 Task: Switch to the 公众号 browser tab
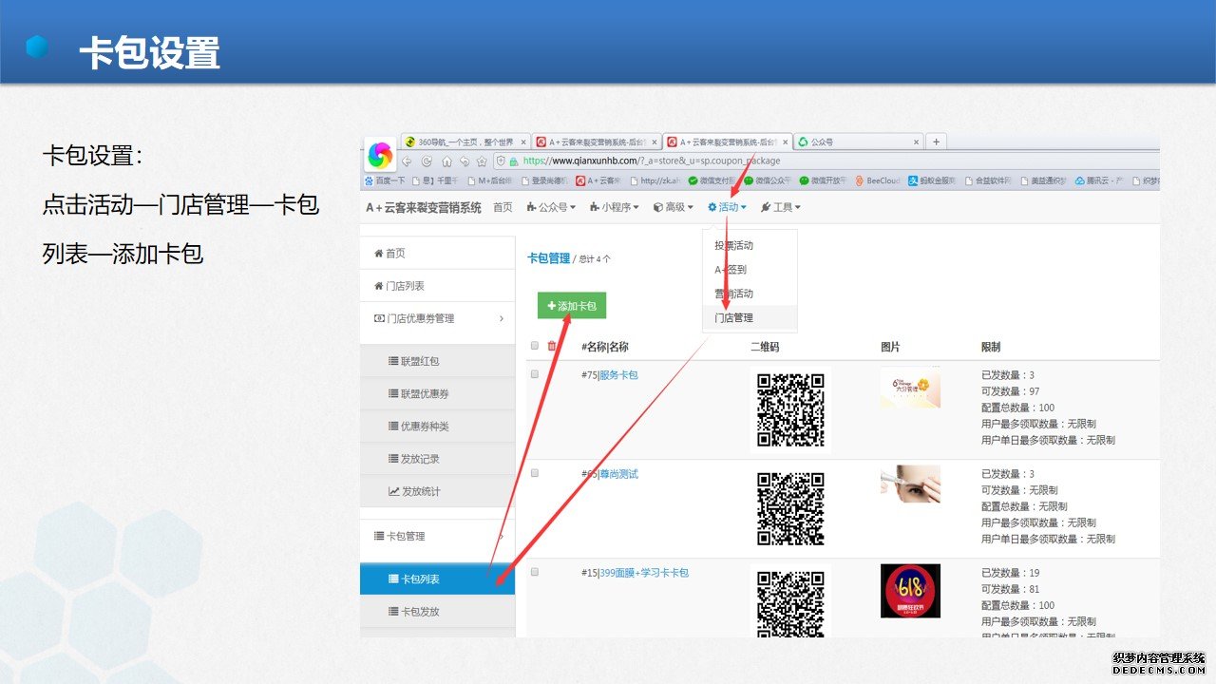(859, 142)
